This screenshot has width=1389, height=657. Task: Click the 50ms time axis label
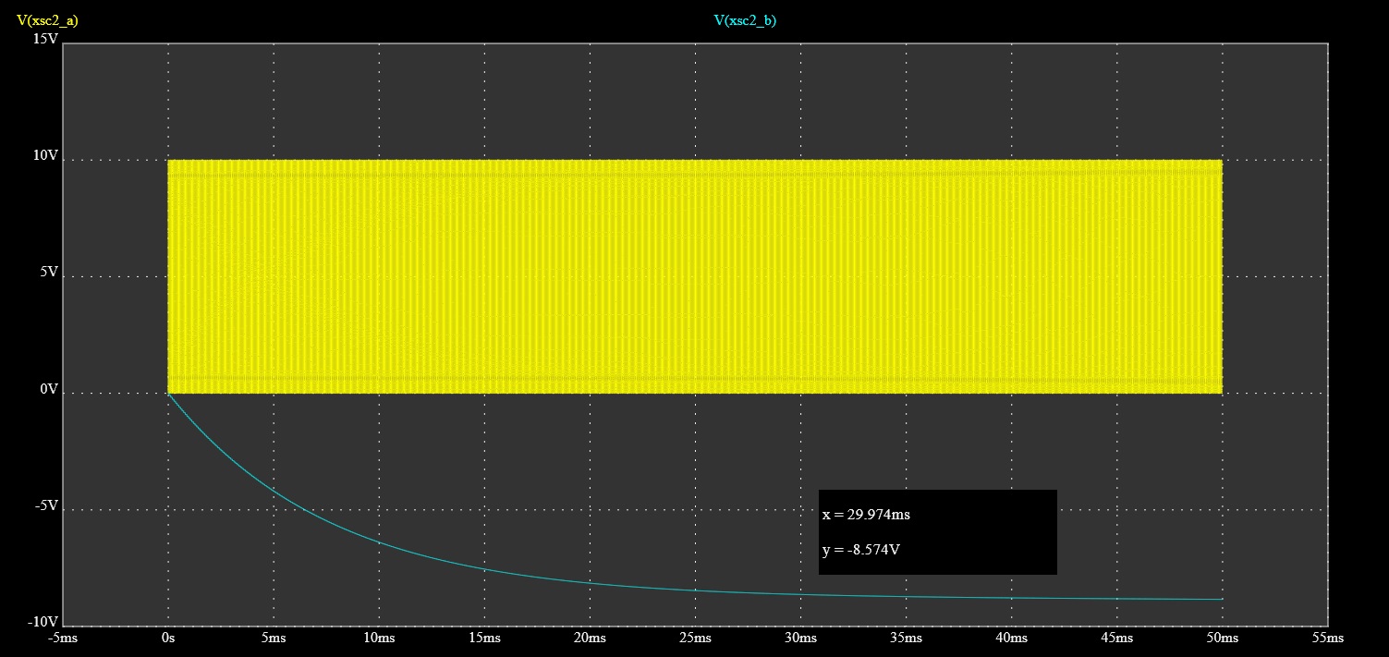[x=1222, y=639]
